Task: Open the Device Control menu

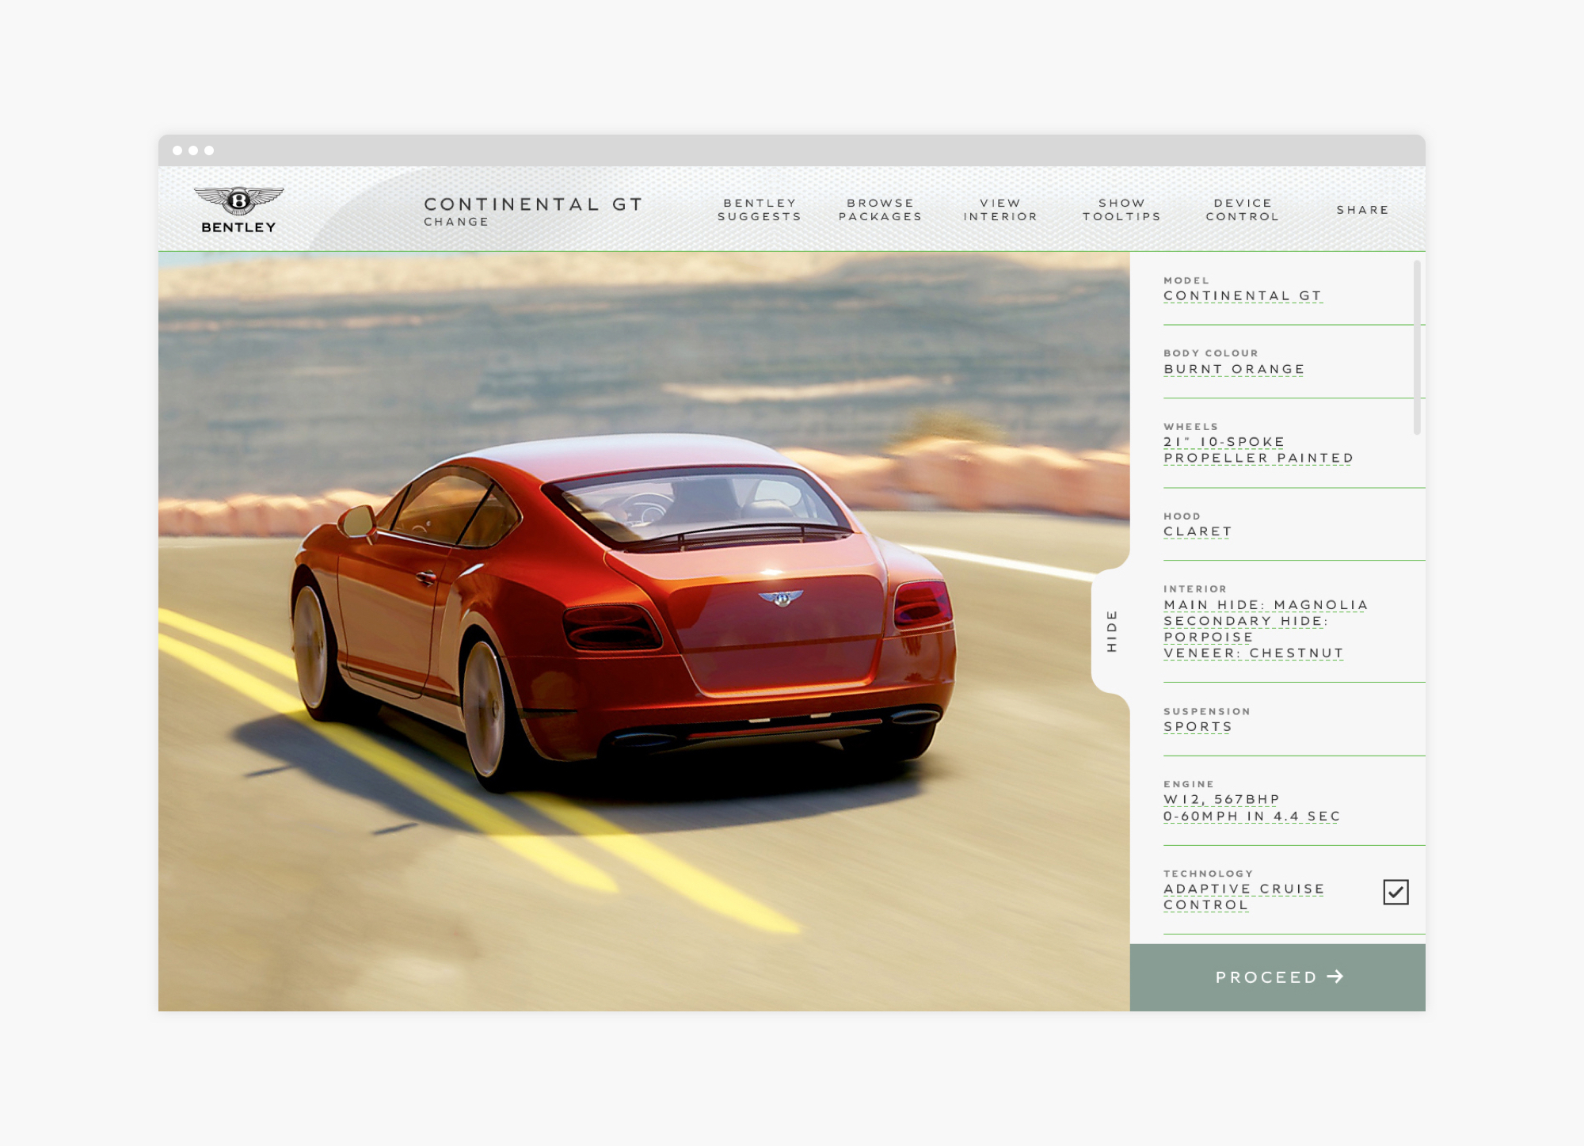Action: click(x=1242, y=210)
